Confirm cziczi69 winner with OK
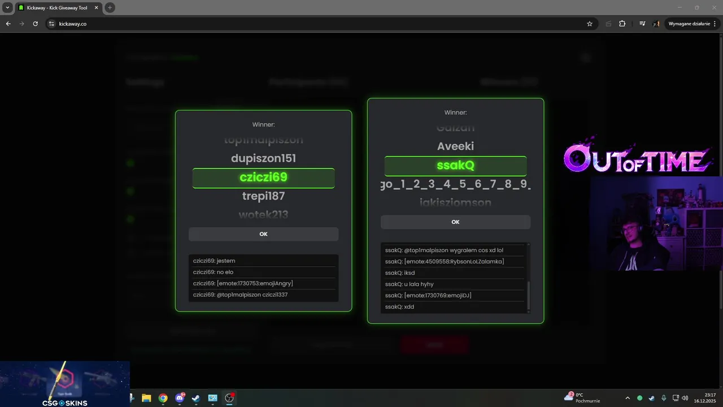The width and height of the screenshot is (723, 407). 263,234
